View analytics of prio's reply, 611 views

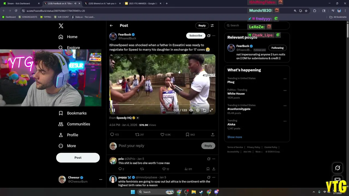(x=188, y=169)
